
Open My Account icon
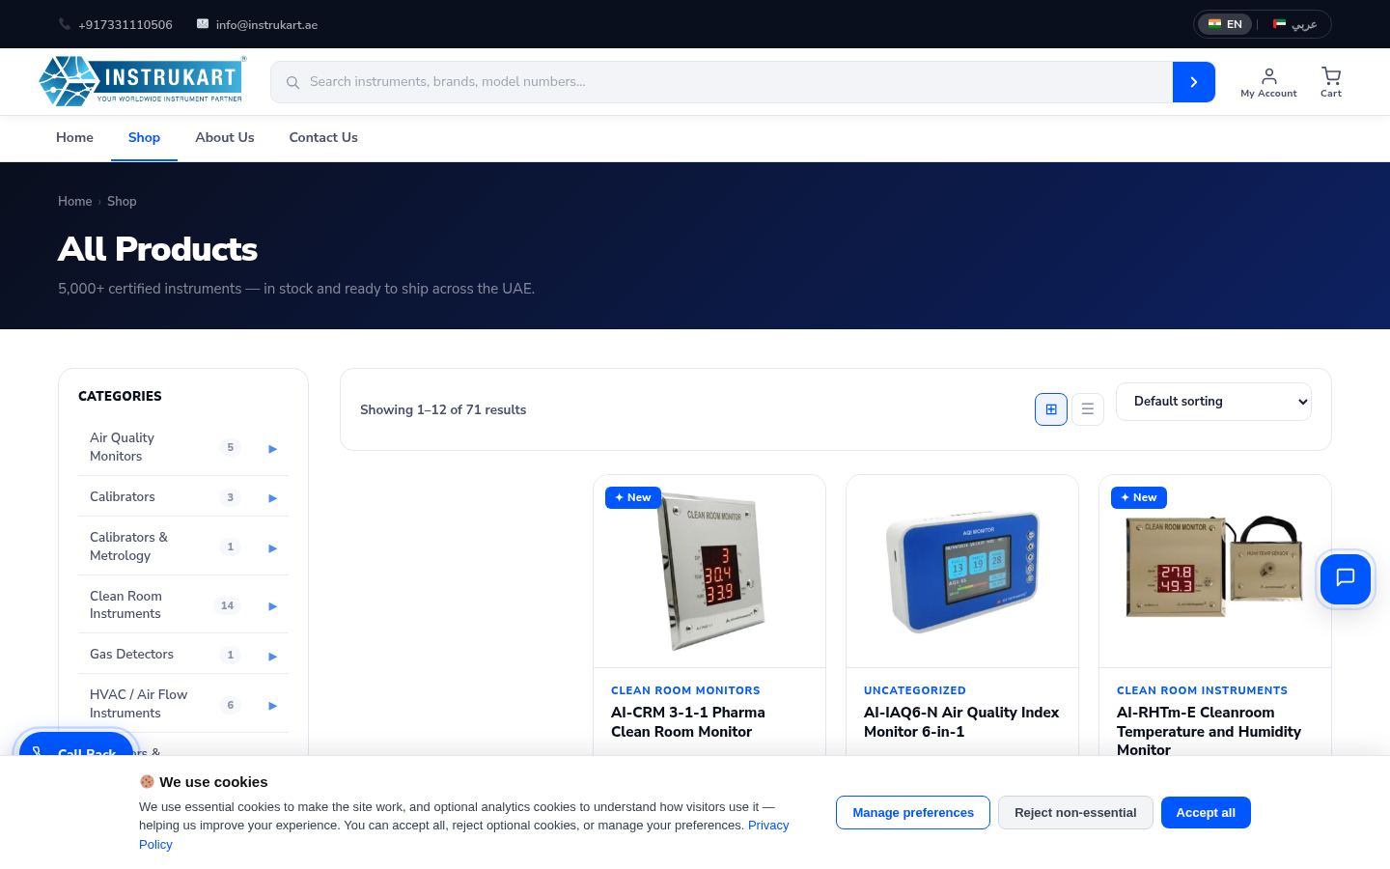click(1268, 82)
